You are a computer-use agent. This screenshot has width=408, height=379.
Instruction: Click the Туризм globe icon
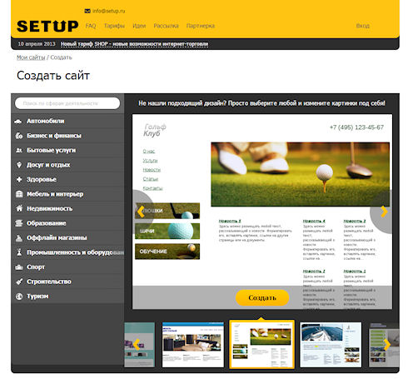pyautogui.click(x=19, y=297)
